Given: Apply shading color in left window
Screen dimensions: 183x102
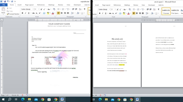Looking at the screenshot, I should [x=78, y=13].
